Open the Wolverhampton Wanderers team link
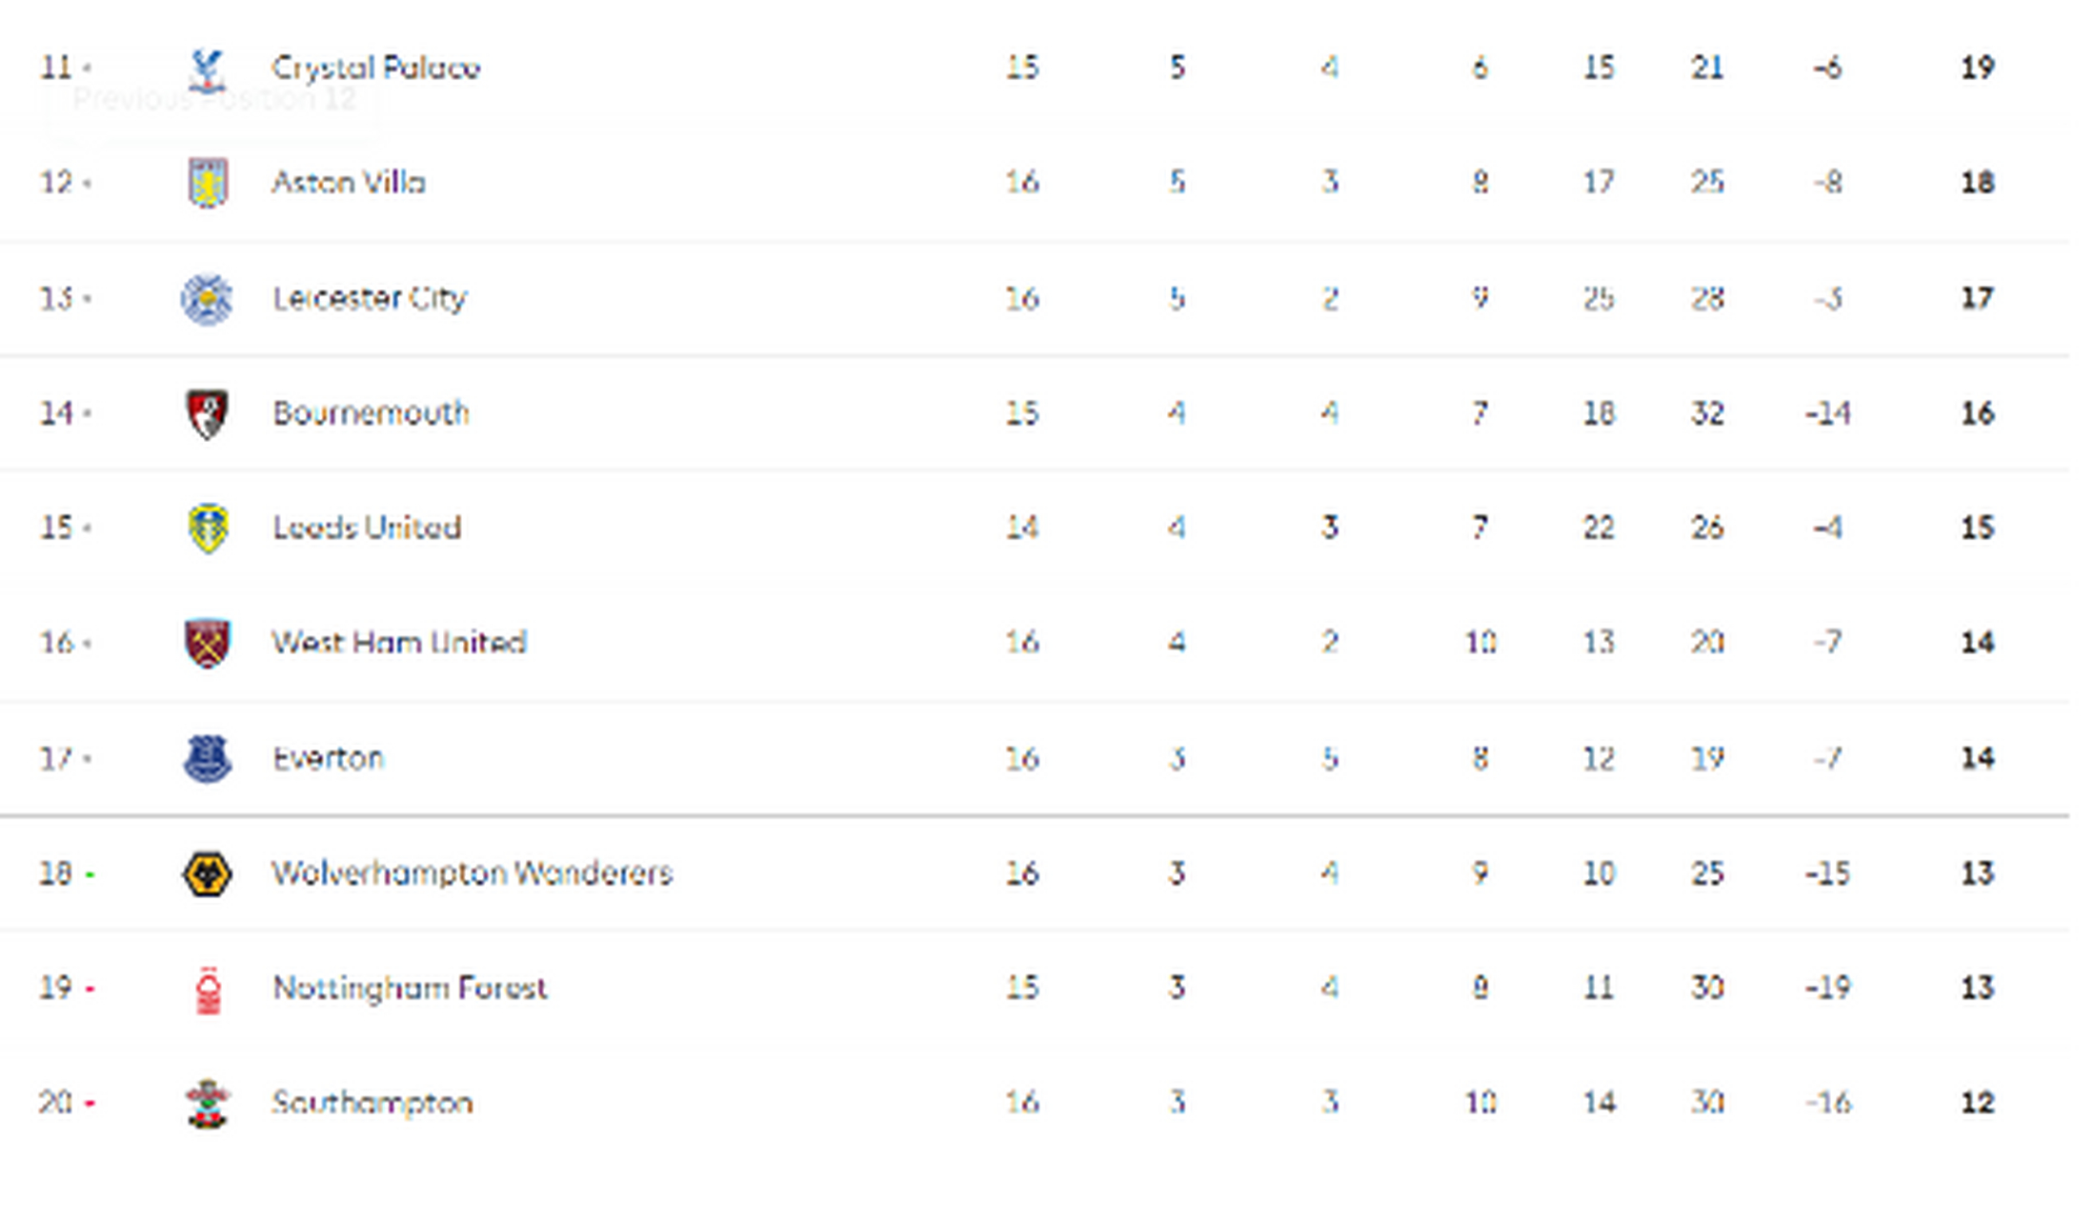Screen dimensions: 2093x1219 pos(473,873)
